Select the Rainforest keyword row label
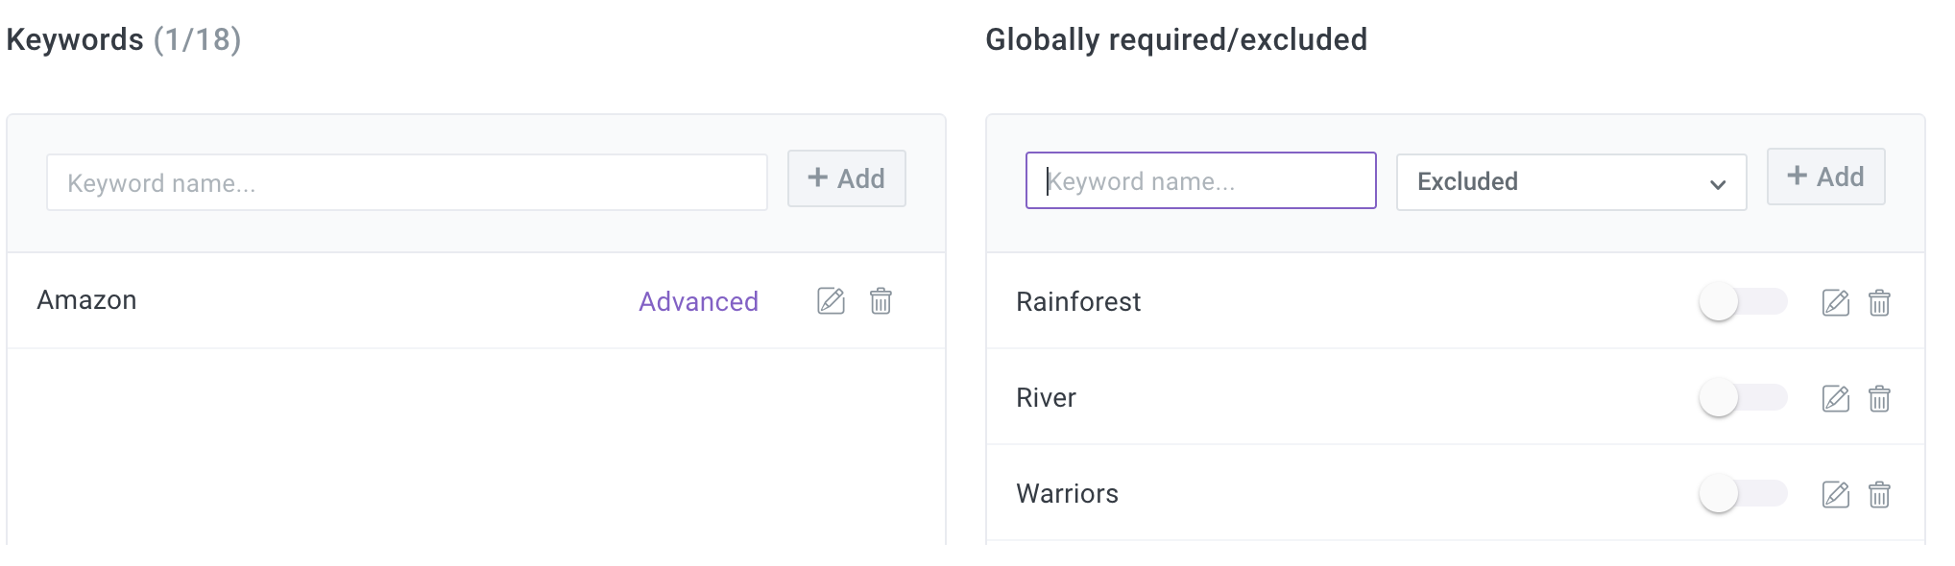1955x566 pixels. [x=1078, y=302]
